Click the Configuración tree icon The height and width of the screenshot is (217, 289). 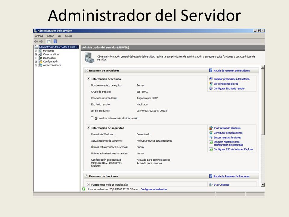point(40,61)
